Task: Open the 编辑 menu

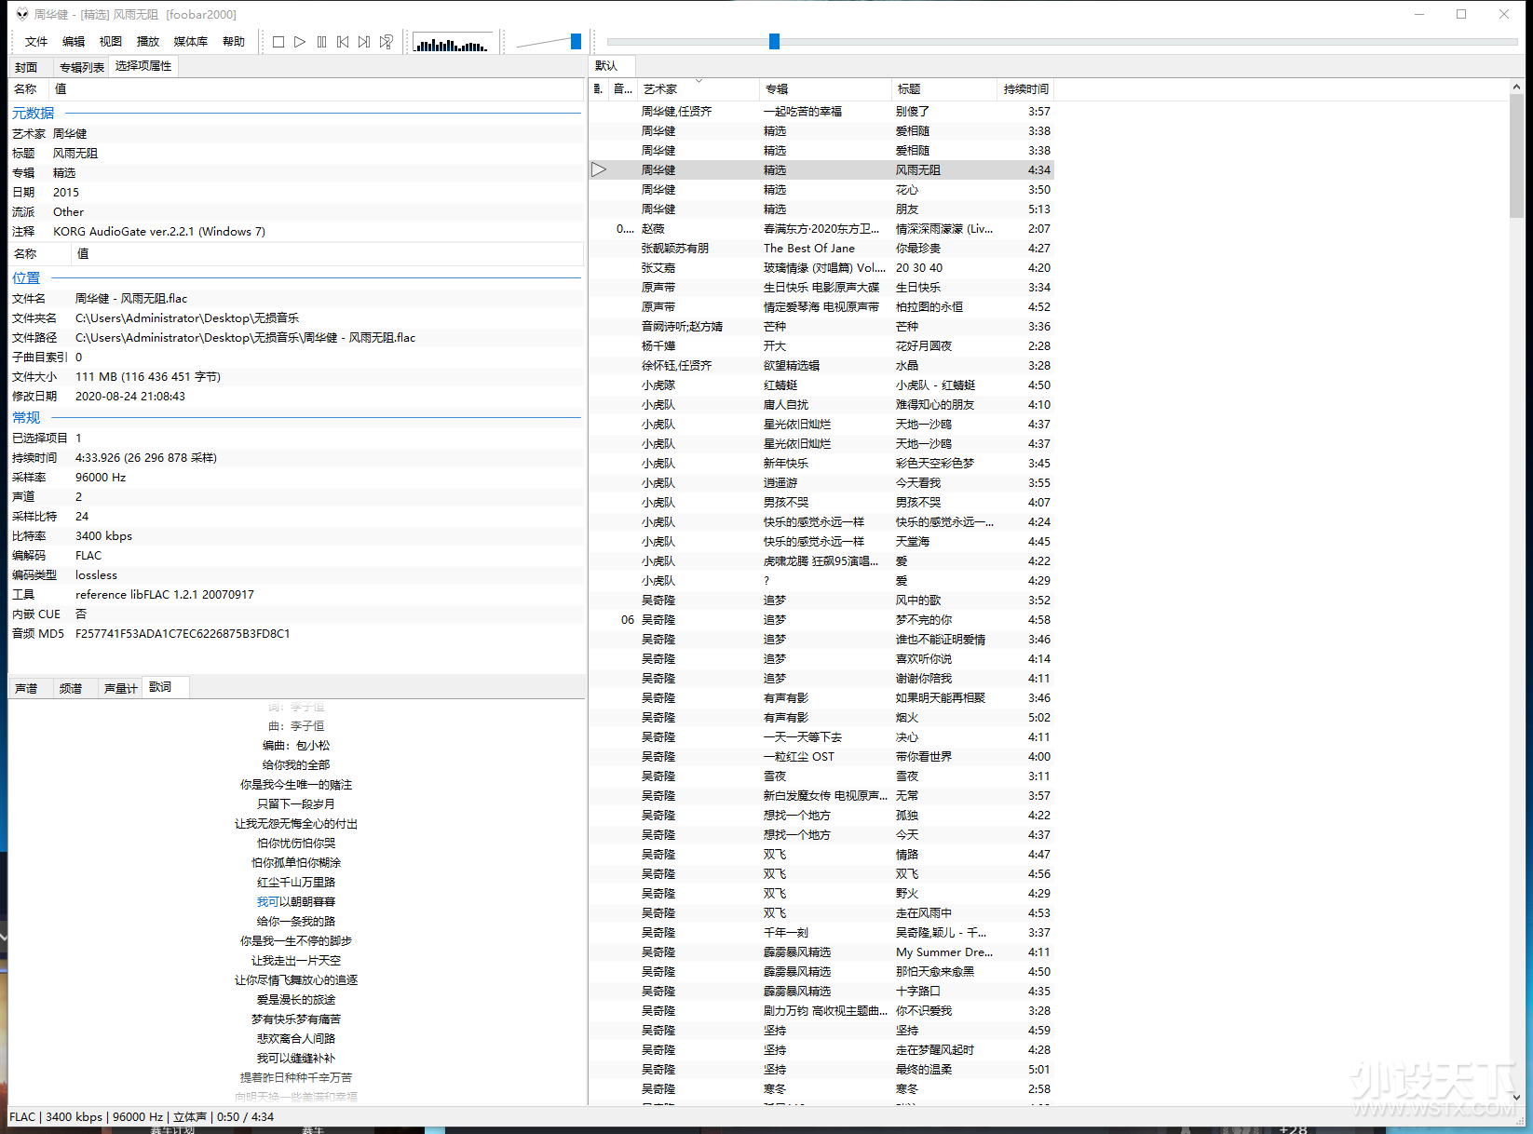Action: pos(74,42)
